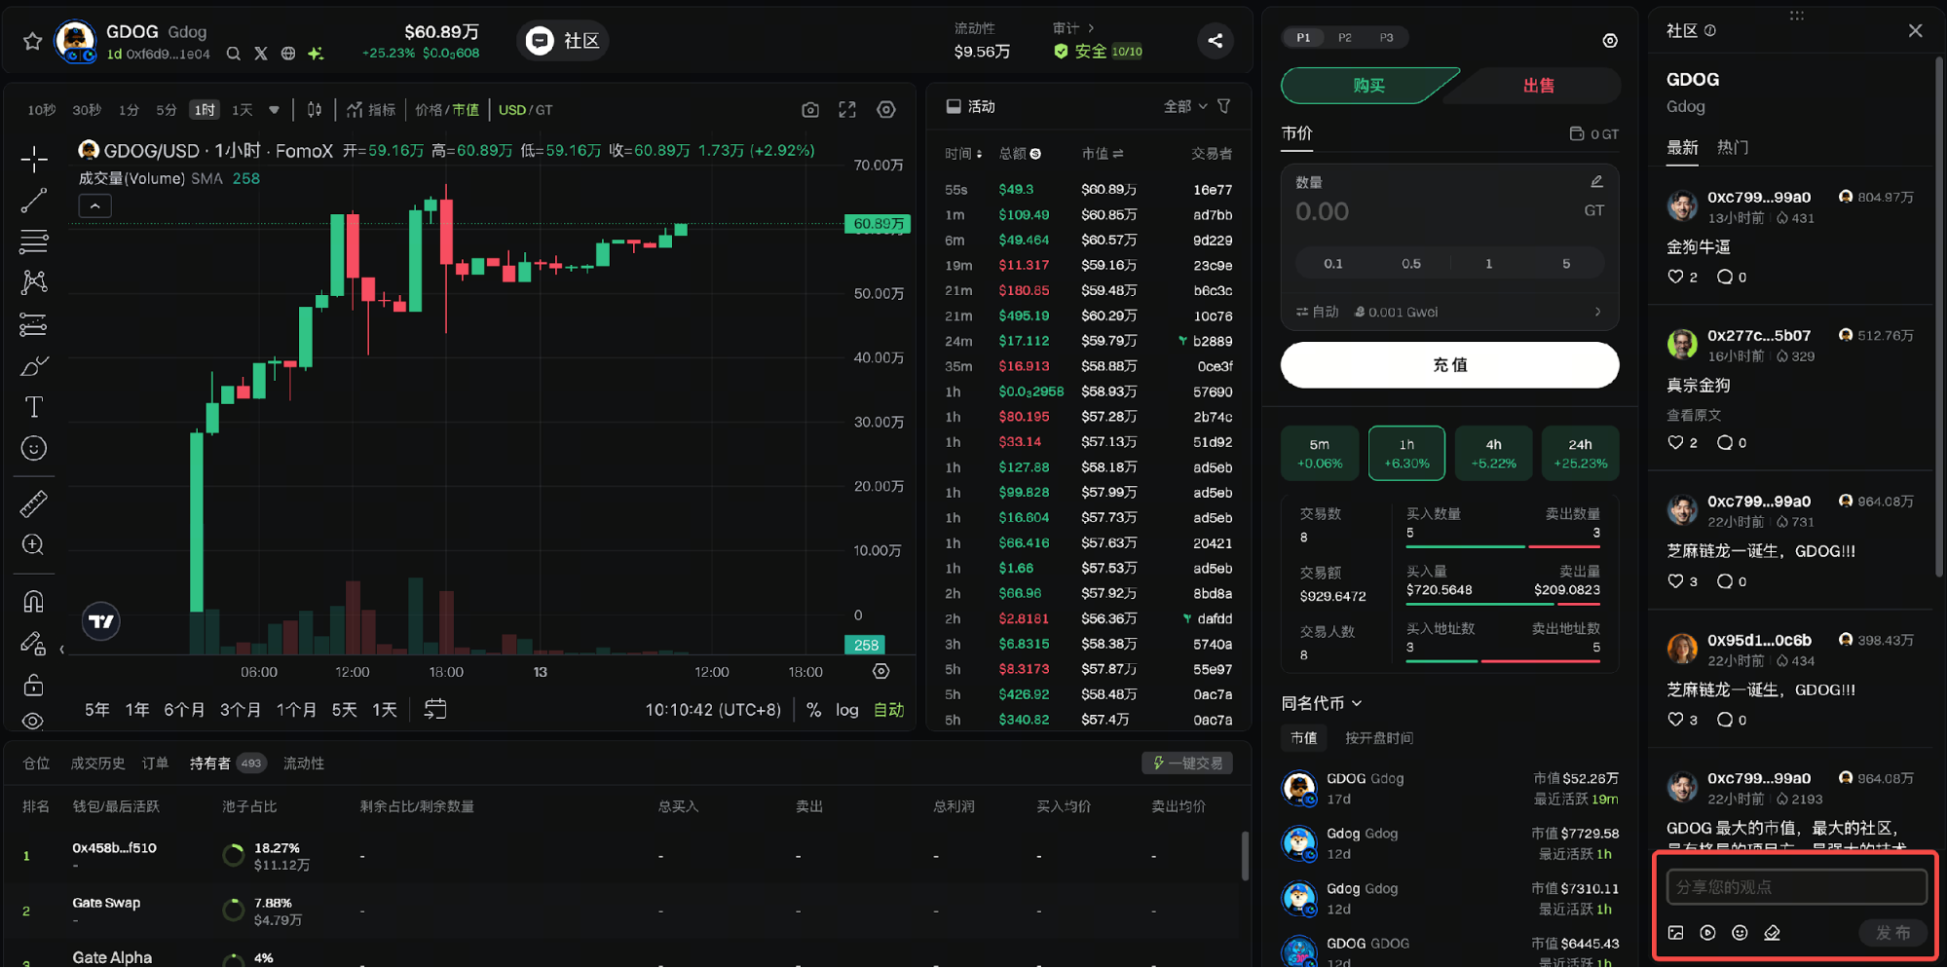This screenshot has width=1947, height=968.
Task: Toggle percentage scale on chart
Action: [x=813, y=710]
